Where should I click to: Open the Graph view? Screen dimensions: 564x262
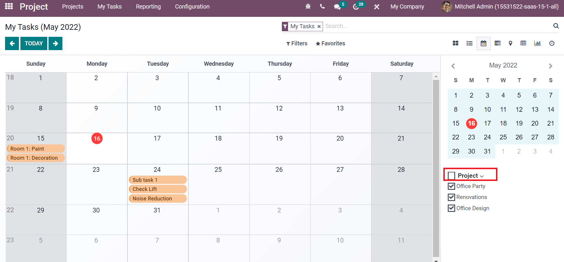click(537, 43)
